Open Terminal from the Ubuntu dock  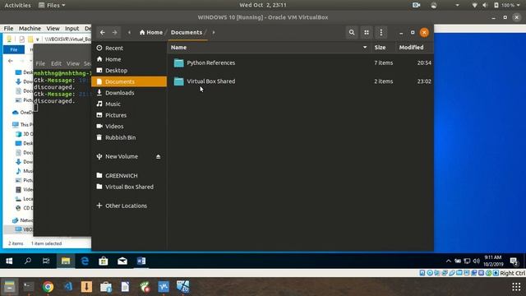coord(29,287)
